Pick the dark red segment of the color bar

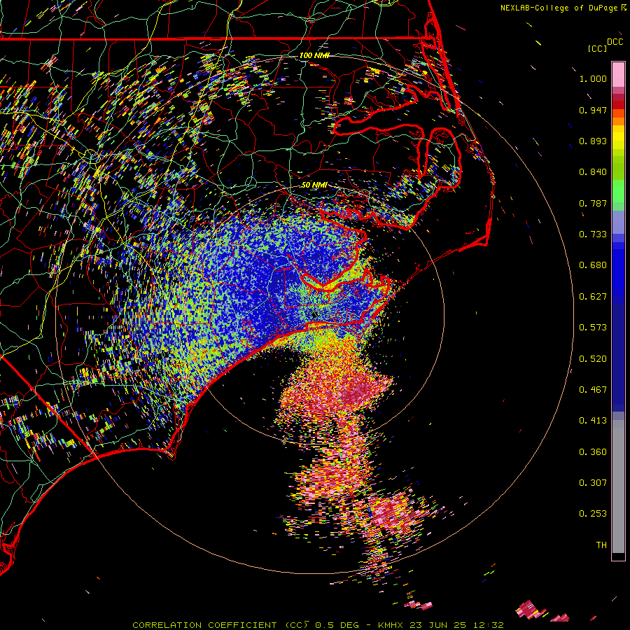coord(618,105)
